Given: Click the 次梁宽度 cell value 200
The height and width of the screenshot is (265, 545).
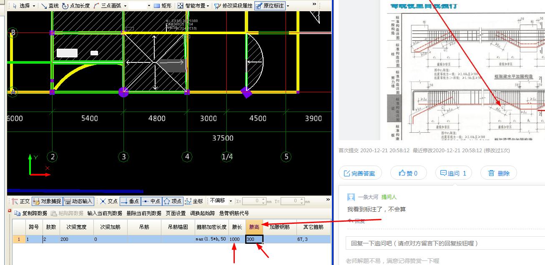Looking at the screenshot, I should pyautogui.click(x=76, y=239).
